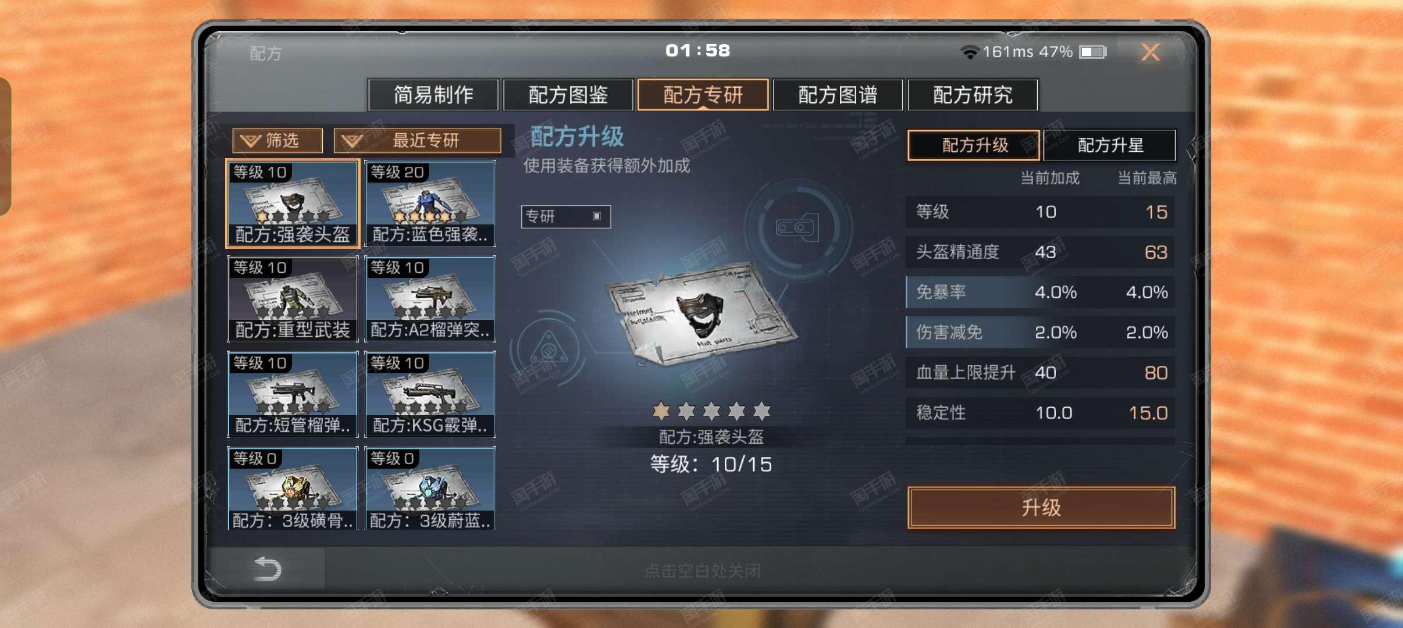This screenshot has width=1403, height=628.
Task: Click the 升级 upgrade button
Action: 1041,508
